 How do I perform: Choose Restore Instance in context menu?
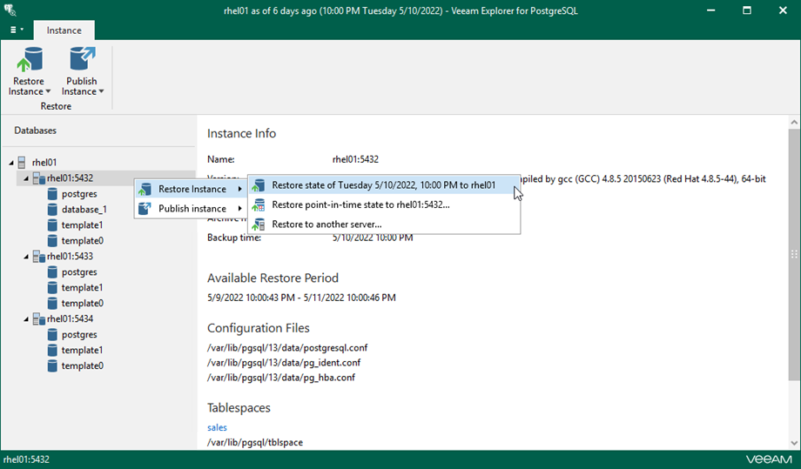click(191, 189)
